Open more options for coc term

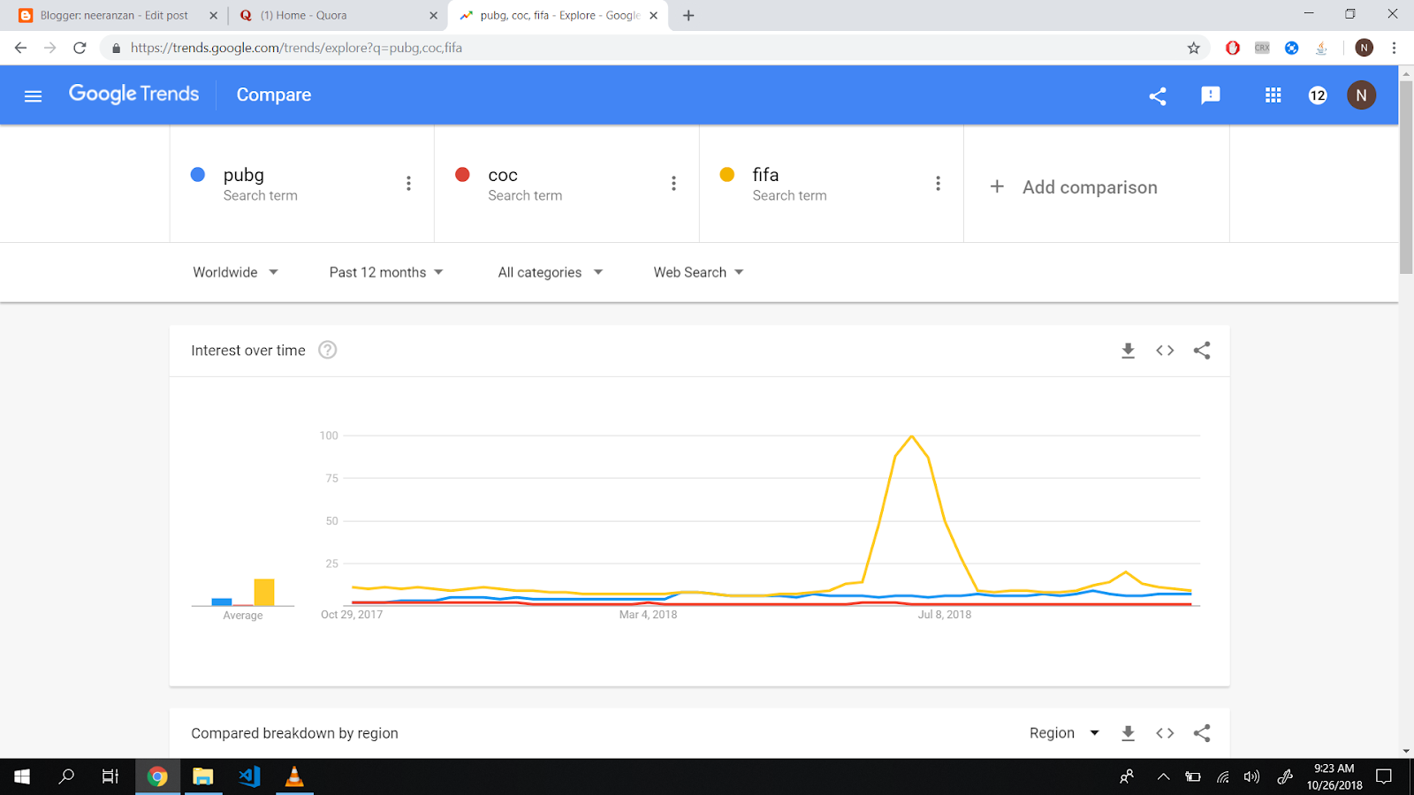point(673,183)
